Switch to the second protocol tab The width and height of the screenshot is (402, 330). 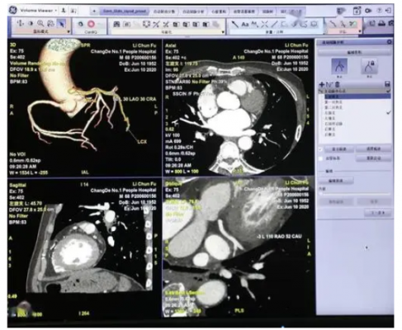pyautogui.click(x=164, y=12)
